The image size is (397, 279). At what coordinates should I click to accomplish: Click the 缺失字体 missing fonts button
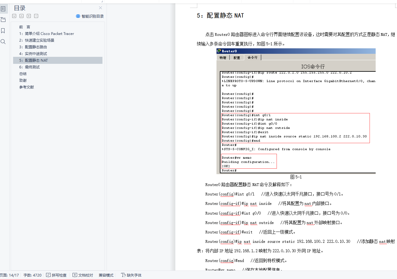coord(131,275)
